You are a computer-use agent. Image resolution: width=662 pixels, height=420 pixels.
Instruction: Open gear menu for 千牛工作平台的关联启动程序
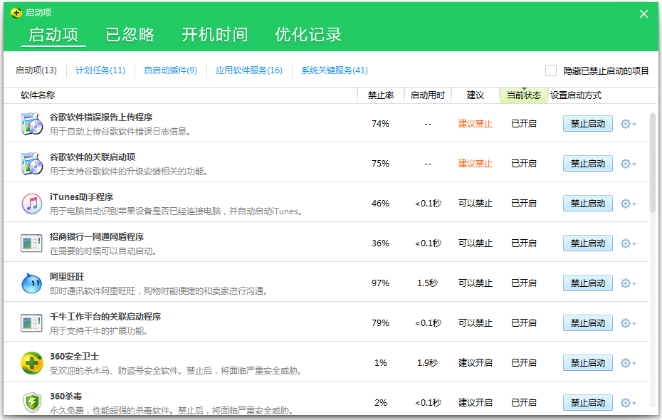click(629, 323)
